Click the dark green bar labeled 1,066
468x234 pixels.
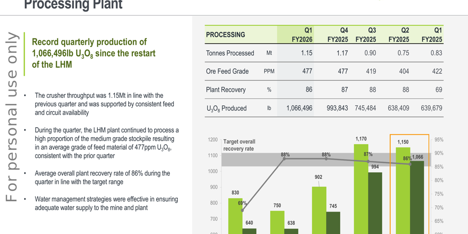[x=417, y=197]
